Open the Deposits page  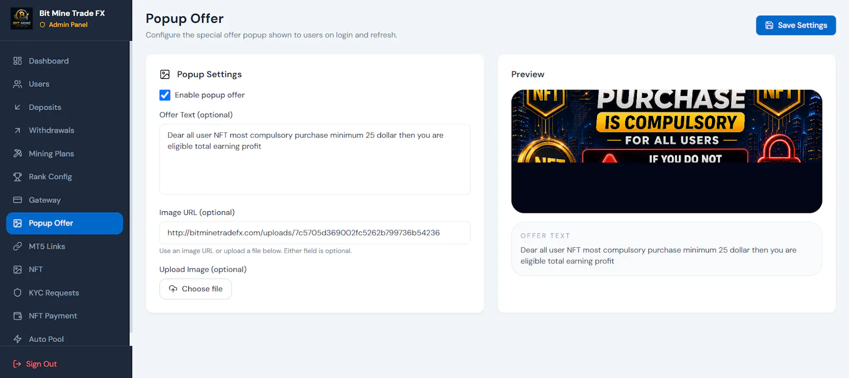point(65,107)
